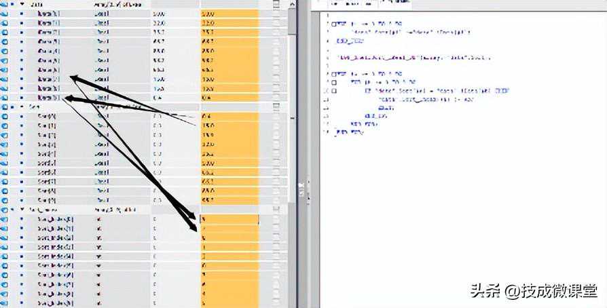Screen dimensions: 607x308
Task: Select the first Sort_Index orange monitor value cell
Action: pyautogui.click(x=229, y=220)
